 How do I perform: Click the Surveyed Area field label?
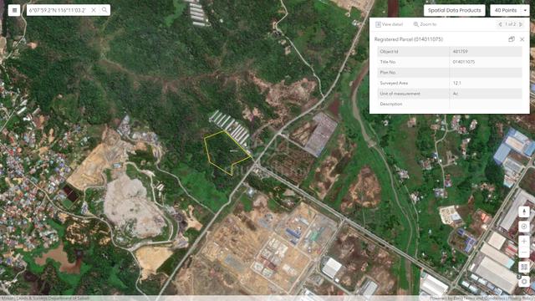pyautogui.click(x=394, y=83)
